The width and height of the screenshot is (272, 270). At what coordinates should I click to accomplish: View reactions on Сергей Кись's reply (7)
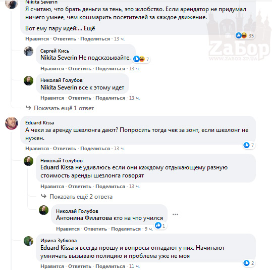coord(141,59)
